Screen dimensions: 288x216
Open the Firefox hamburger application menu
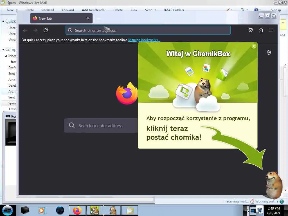click(271, 30)
